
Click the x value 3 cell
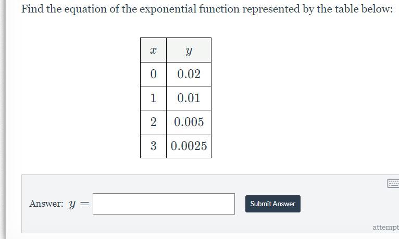[x=153, y=146]
